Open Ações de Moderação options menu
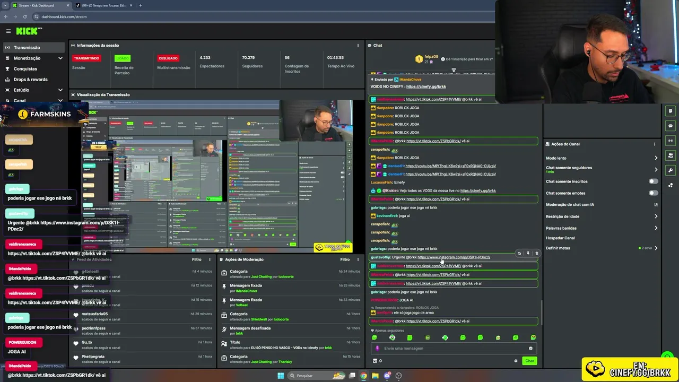Viewport: 679px width, 382px height. (358, 259)
